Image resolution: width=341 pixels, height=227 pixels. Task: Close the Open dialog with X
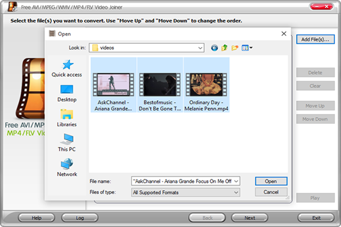pyautogui.click(x=284, y=33)
